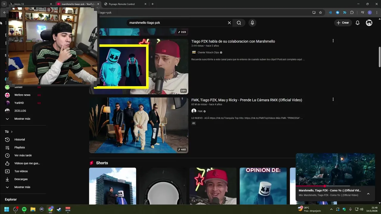The image size is (381, 214).
Task: Open Chrome media controls icon
Action: coord(363,12)
